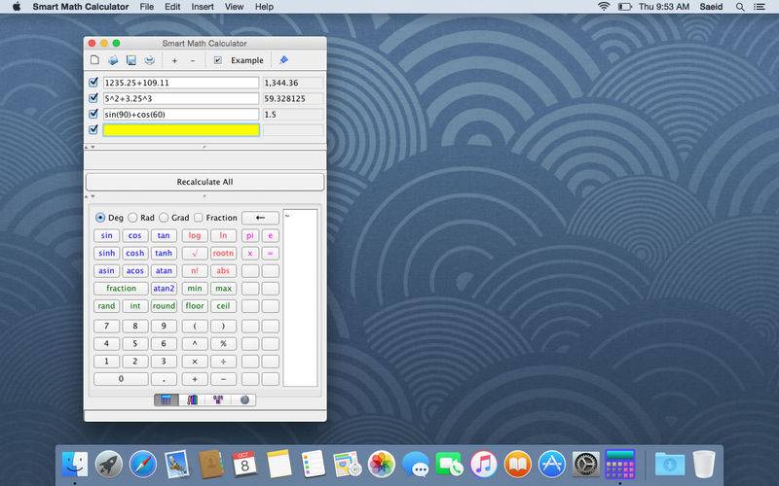Viewport: 779px width, 486px height.
Task: Click the green fraction function button
Action: coord(121,288)
